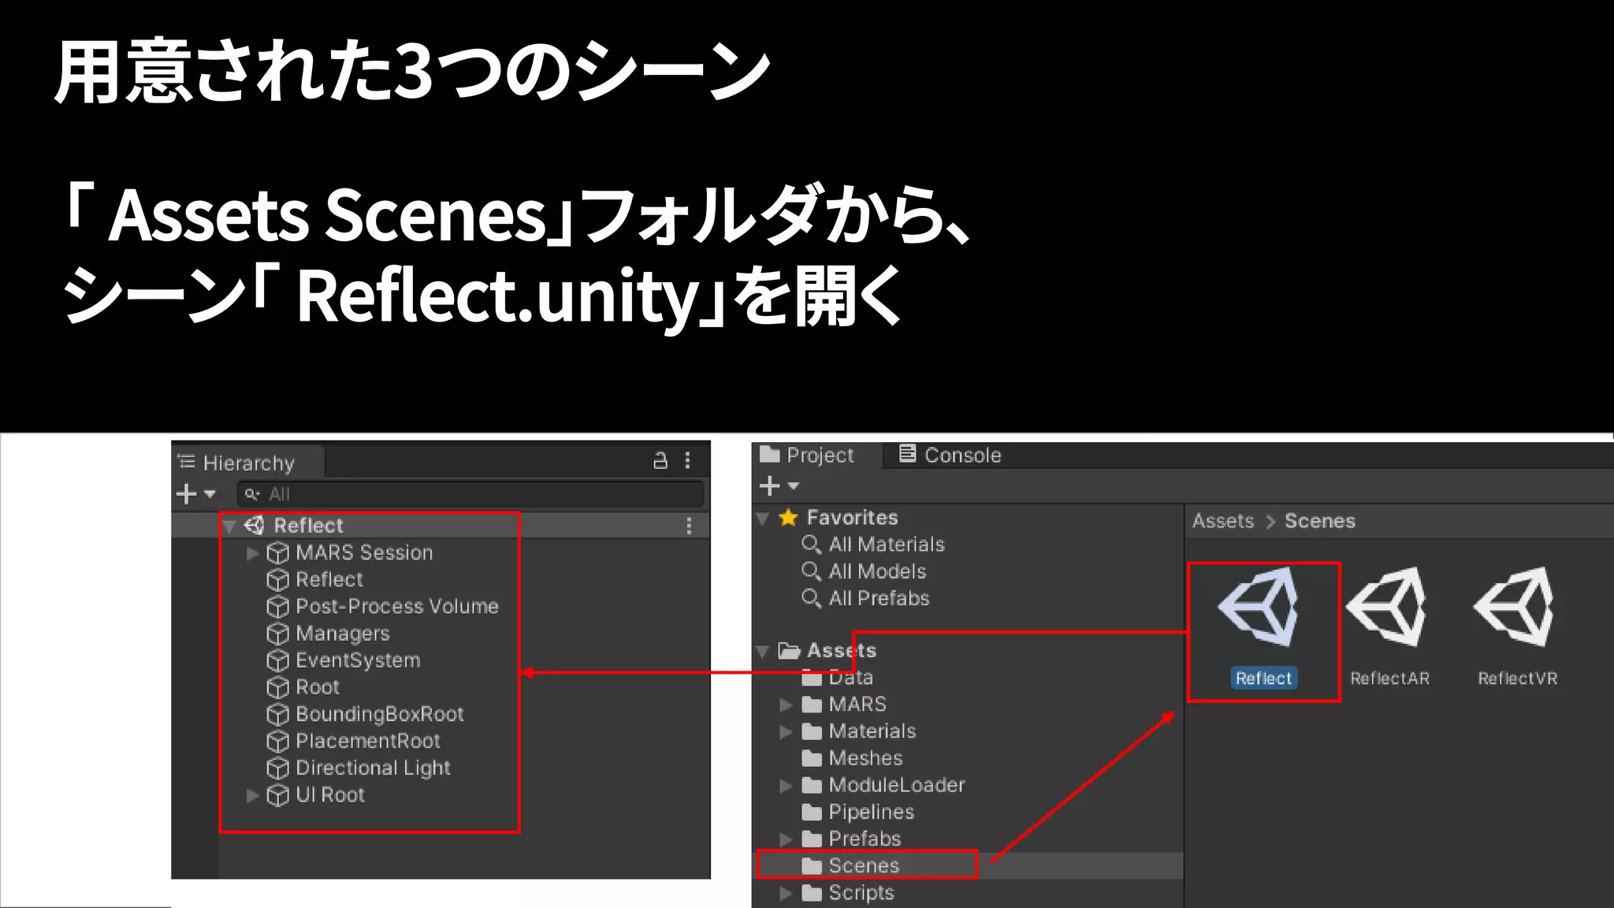Open the Hierarchy panel options menu
Viewport: 1614px width, 908px height.
[x=688, y=461]
